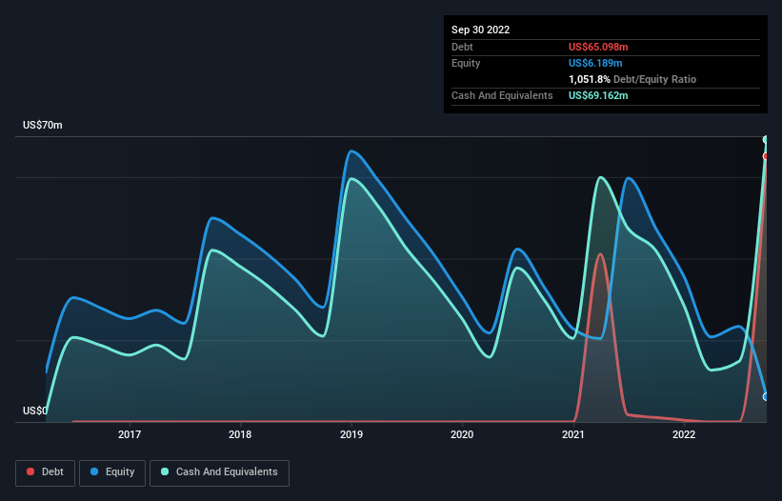The height and width of the screenshot is (501, 782).
Task: Click the Equity row label in tooltip
Action: pos(466,63)
